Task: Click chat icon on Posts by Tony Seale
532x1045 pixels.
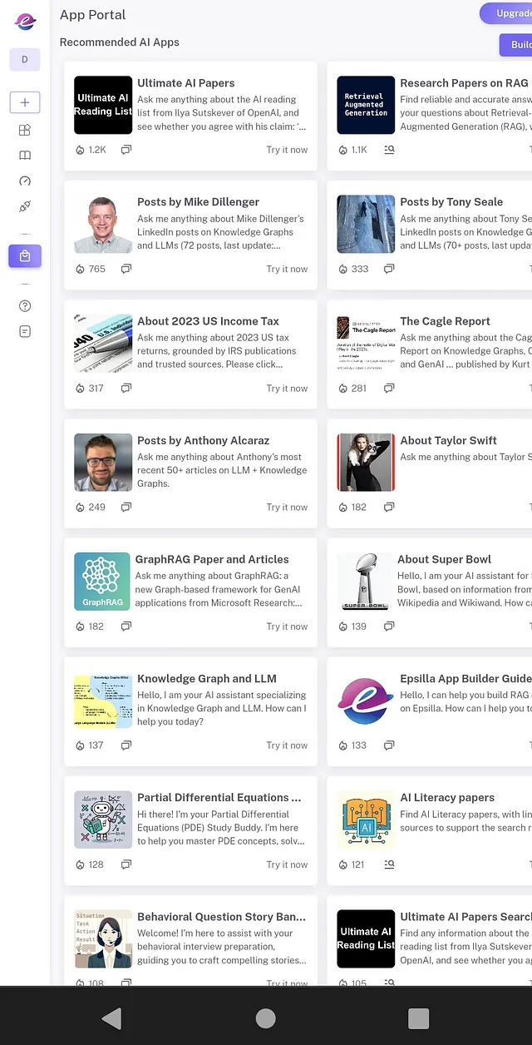Action: tap(389, 269)
